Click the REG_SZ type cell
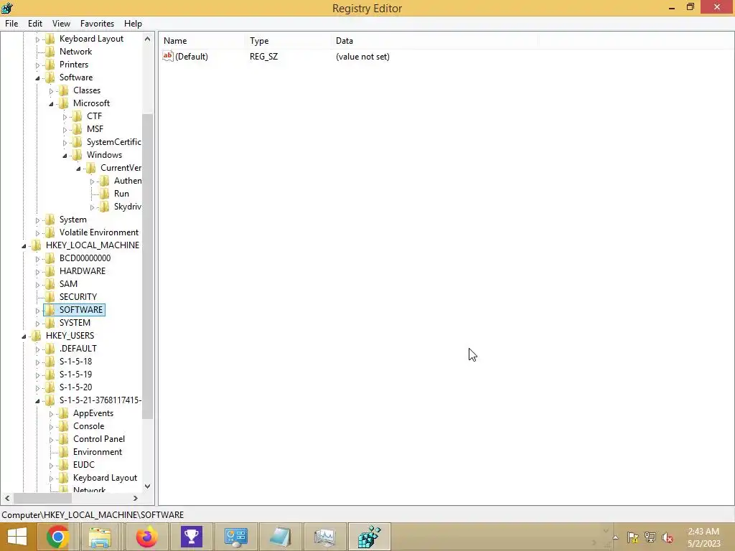 [x=263, y=57]
